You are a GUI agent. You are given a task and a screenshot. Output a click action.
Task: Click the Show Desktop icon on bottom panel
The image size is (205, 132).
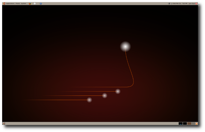click(4, 123)
